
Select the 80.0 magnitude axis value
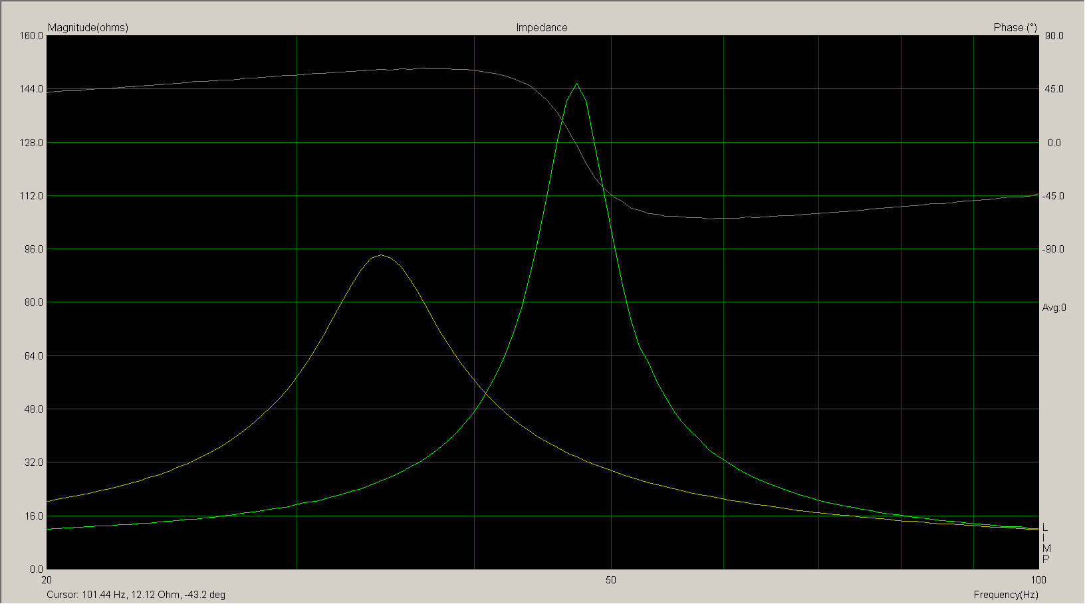coord(34,302)
